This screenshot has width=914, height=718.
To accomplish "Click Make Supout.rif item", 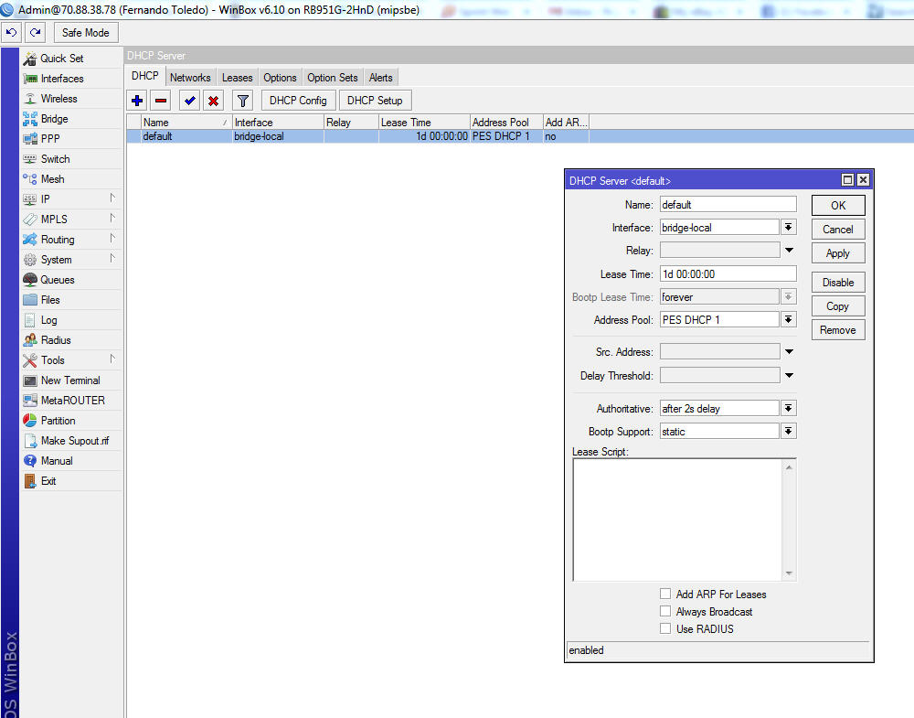I will (x=71, y=441).
